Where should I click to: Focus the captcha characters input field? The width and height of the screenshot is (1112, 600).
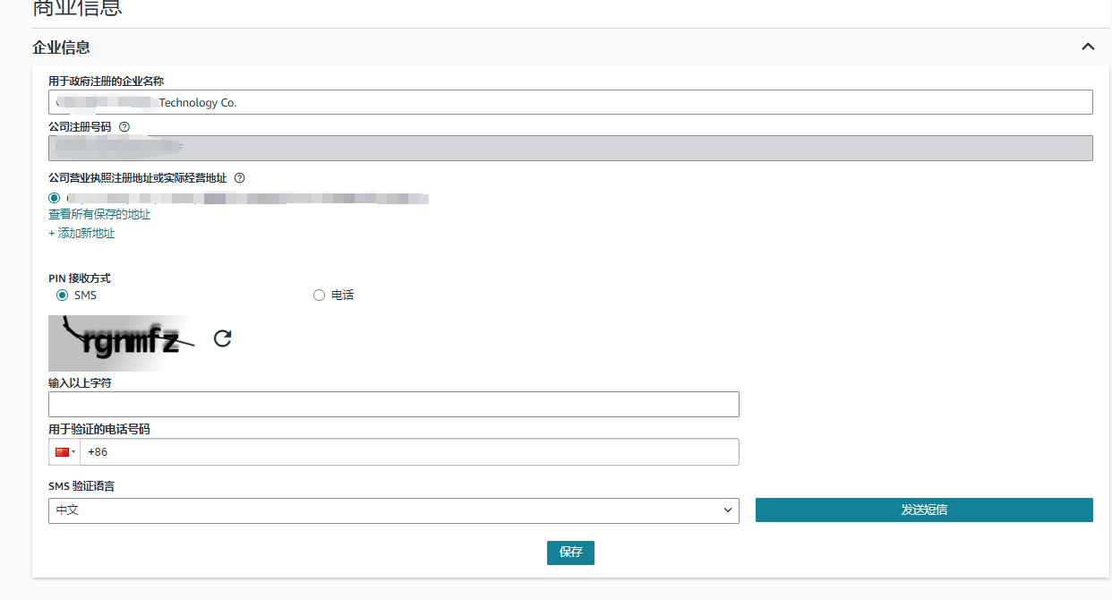coord(394,404)
